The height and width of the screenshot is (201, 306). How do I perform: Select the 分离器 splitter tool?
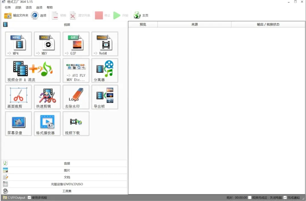click(x=104, y=70)
